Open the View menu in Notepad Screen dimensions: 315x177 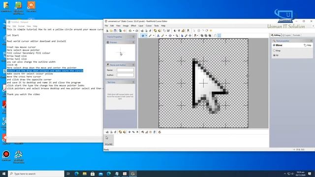click(x=29, y=26)
